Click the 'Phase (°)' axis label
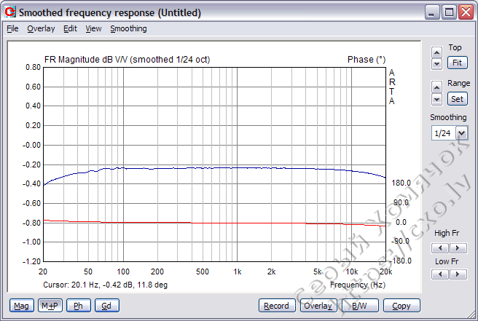Screen dimensions: 478x321 [367, 60]
